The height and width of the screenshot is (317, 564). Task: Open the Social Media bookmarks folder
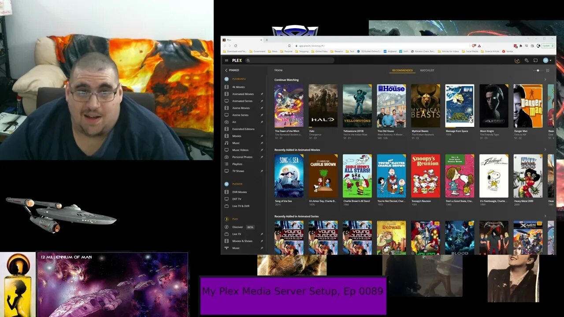pyautogui.click(x=470, y=52)
